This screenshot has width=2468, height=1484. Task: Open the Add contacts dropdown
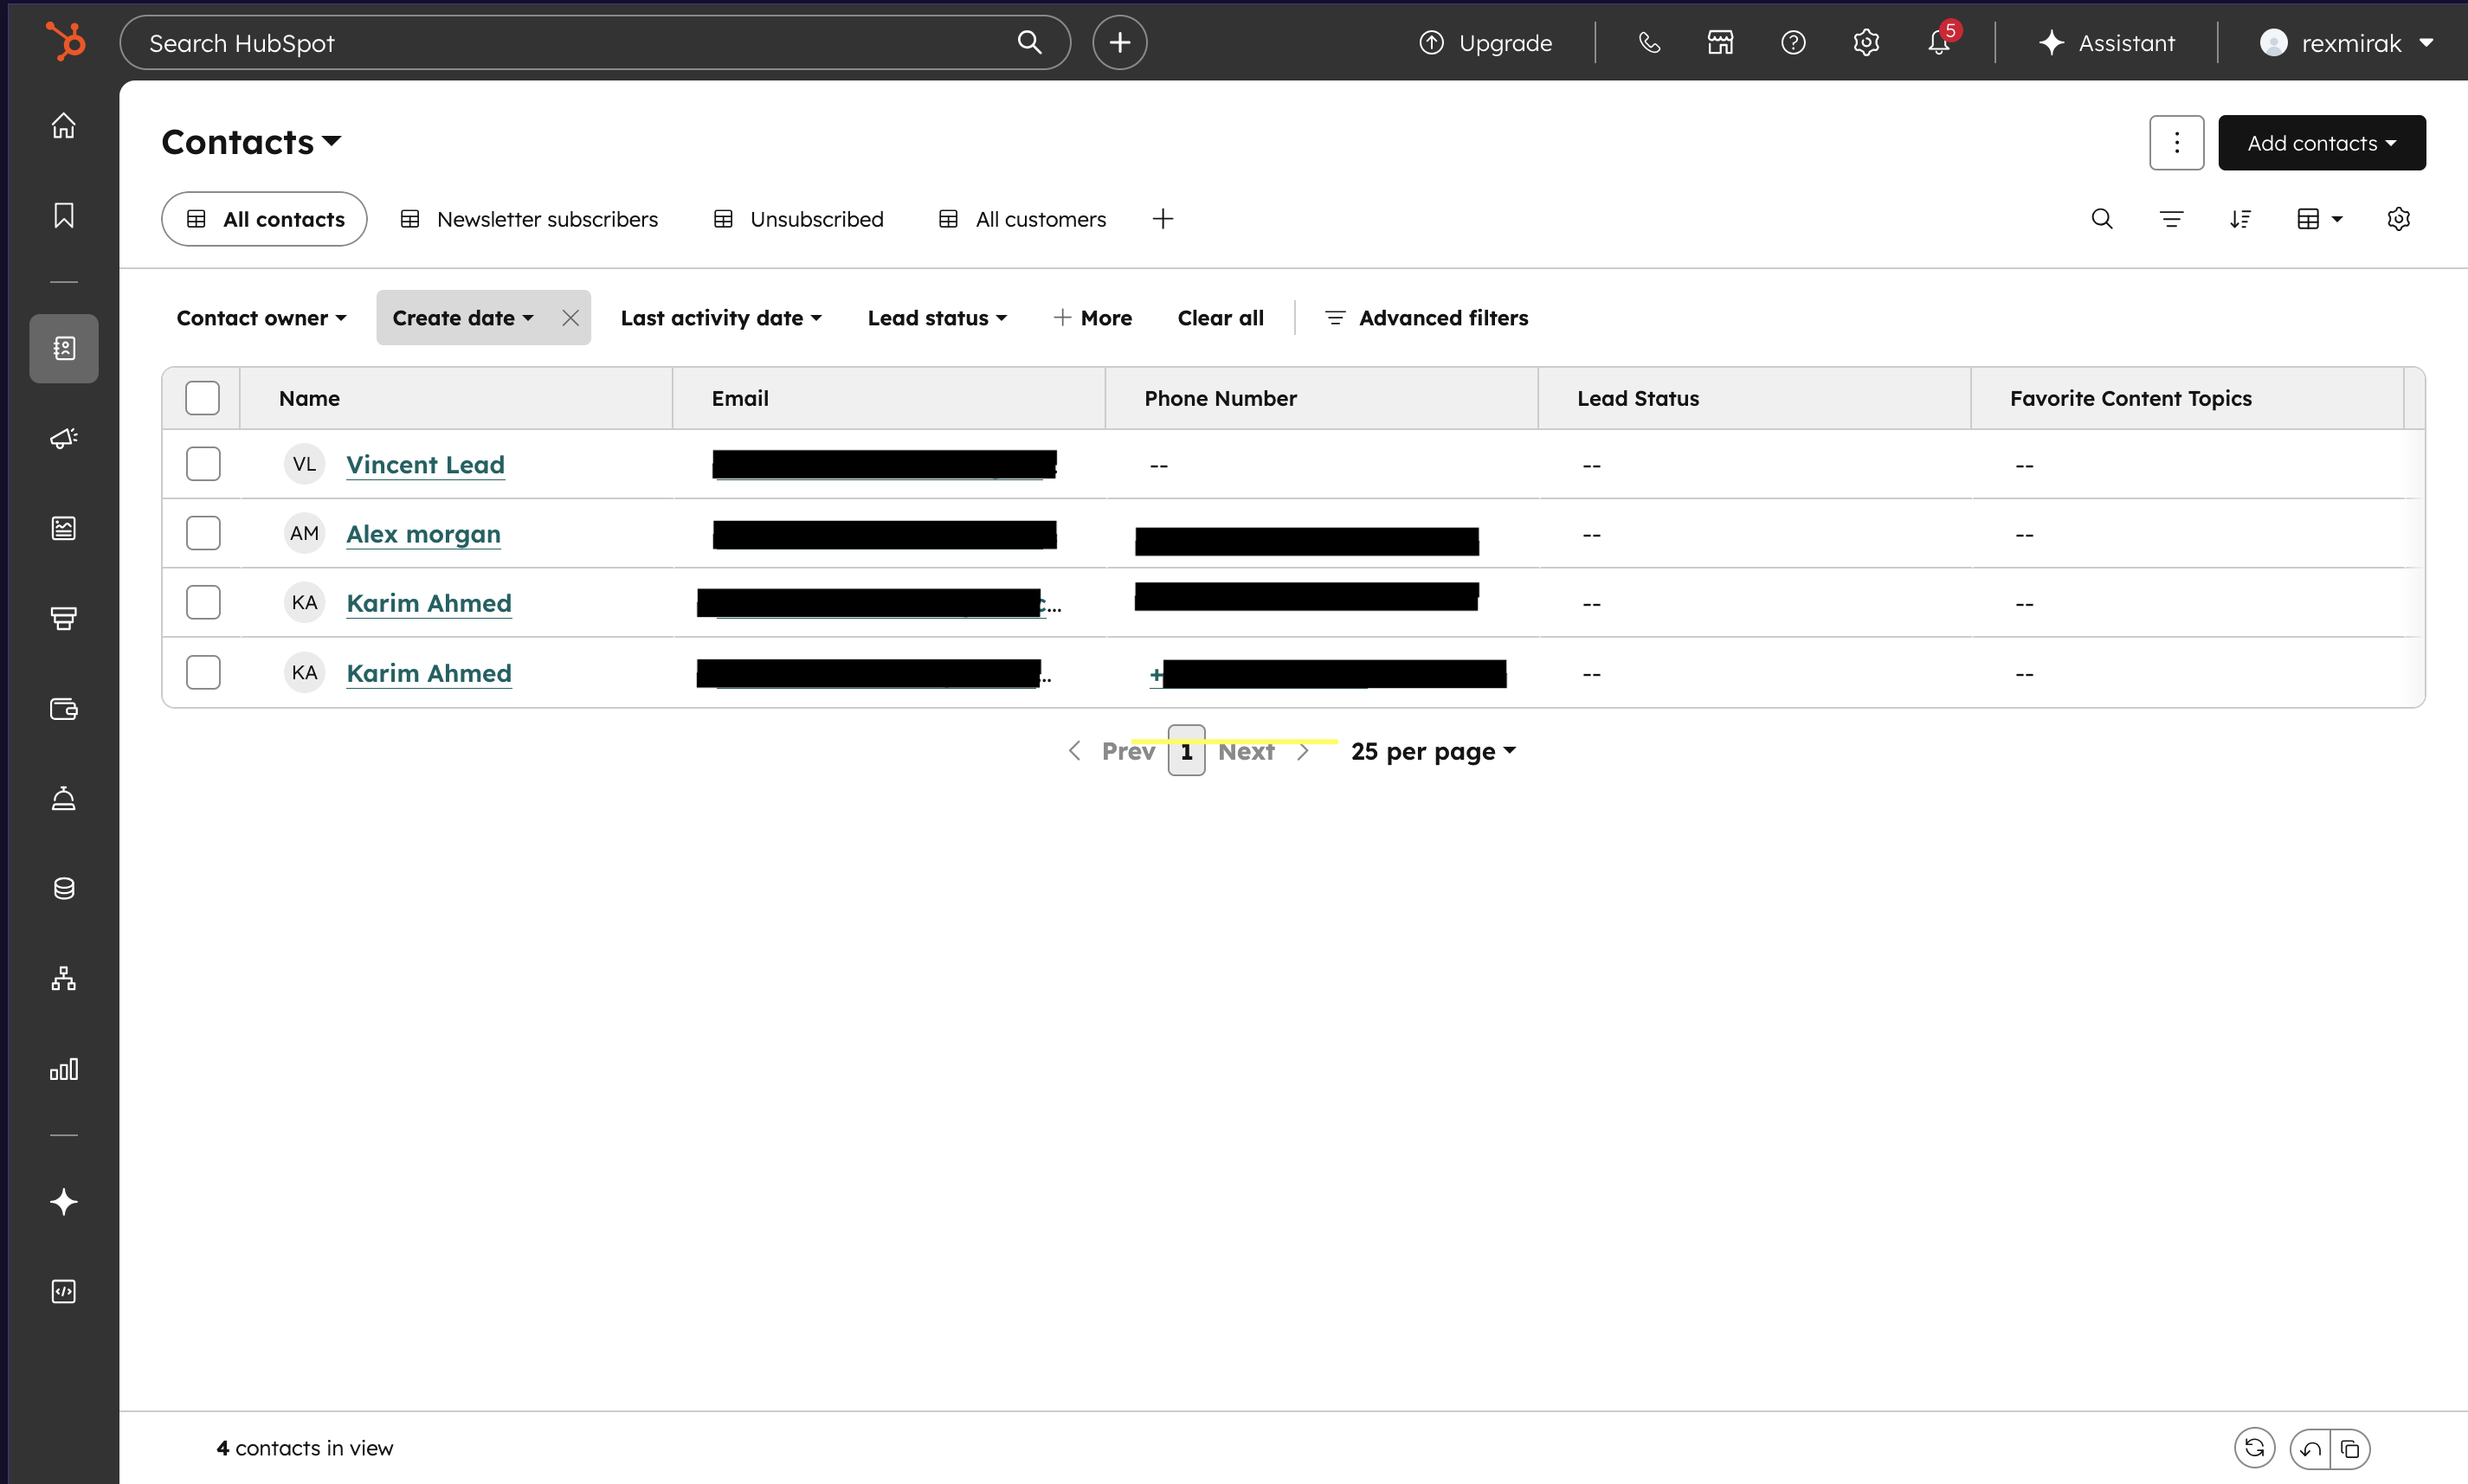point(2322,143)
